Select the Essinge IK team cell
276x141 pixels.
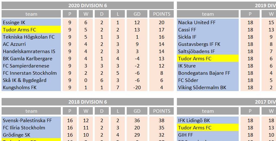(x=31, y=22)
